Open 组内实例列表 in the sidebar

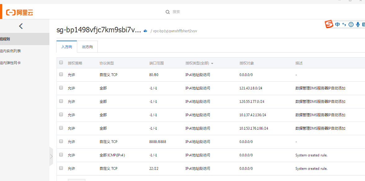11,51
